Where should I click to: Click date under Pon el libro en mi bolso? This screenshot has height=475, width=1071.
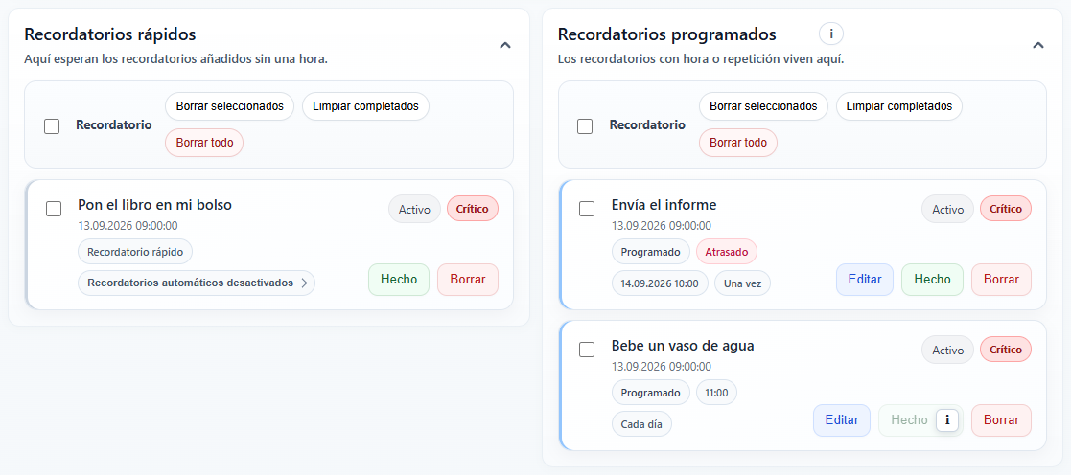(128, 226)
